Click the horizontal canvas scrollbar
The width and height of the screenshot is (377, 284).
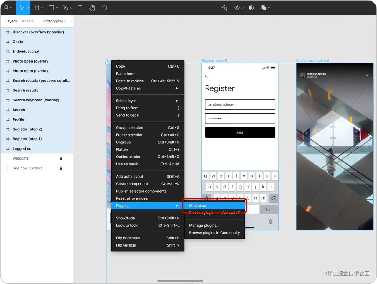(180, 281)
